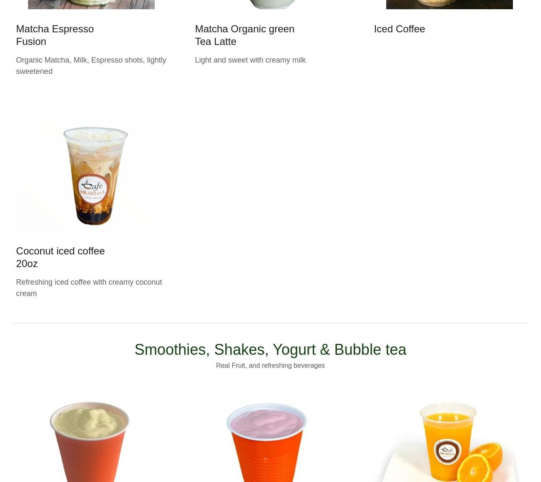Click the Organic Matcha, Milk, Espresso description
Image resolution: width=541 pixels, height=482 pixels.
(91, 65)
